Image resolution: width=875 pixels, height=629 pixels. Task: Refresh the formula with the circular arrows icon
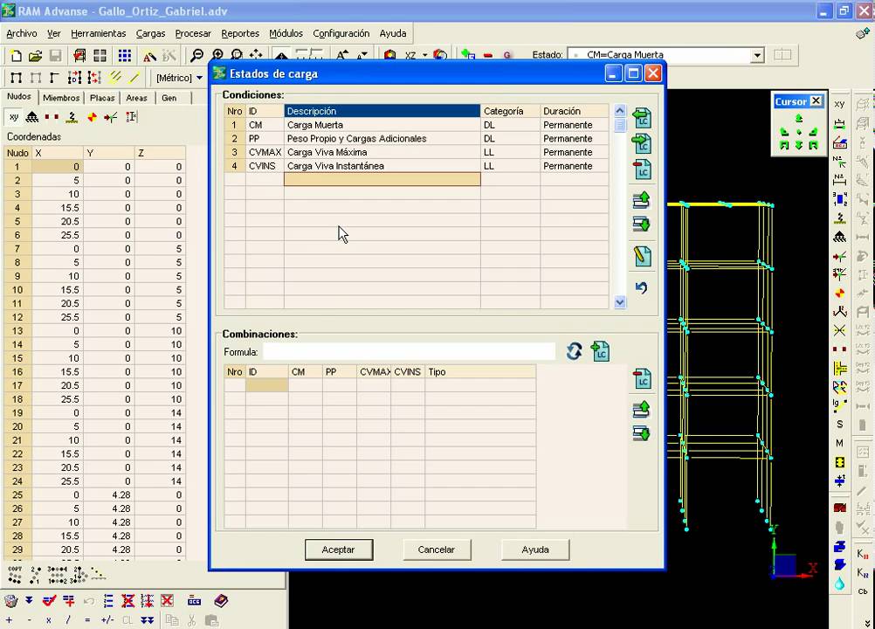(x=575, y=351)
